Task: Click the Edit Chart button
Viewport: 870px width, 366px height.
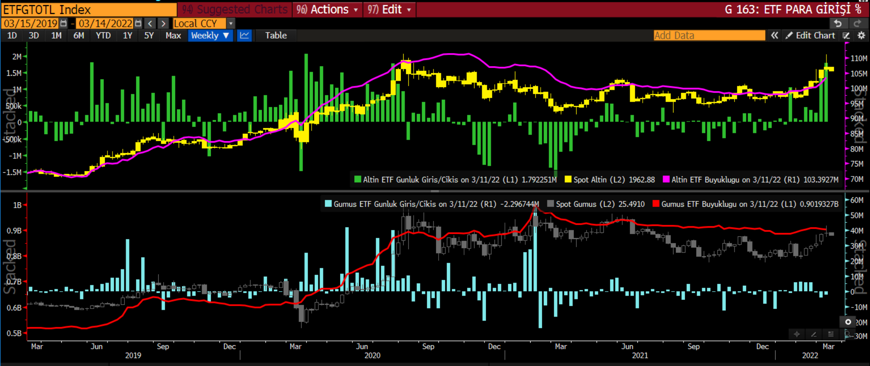Action: (810, 35)
